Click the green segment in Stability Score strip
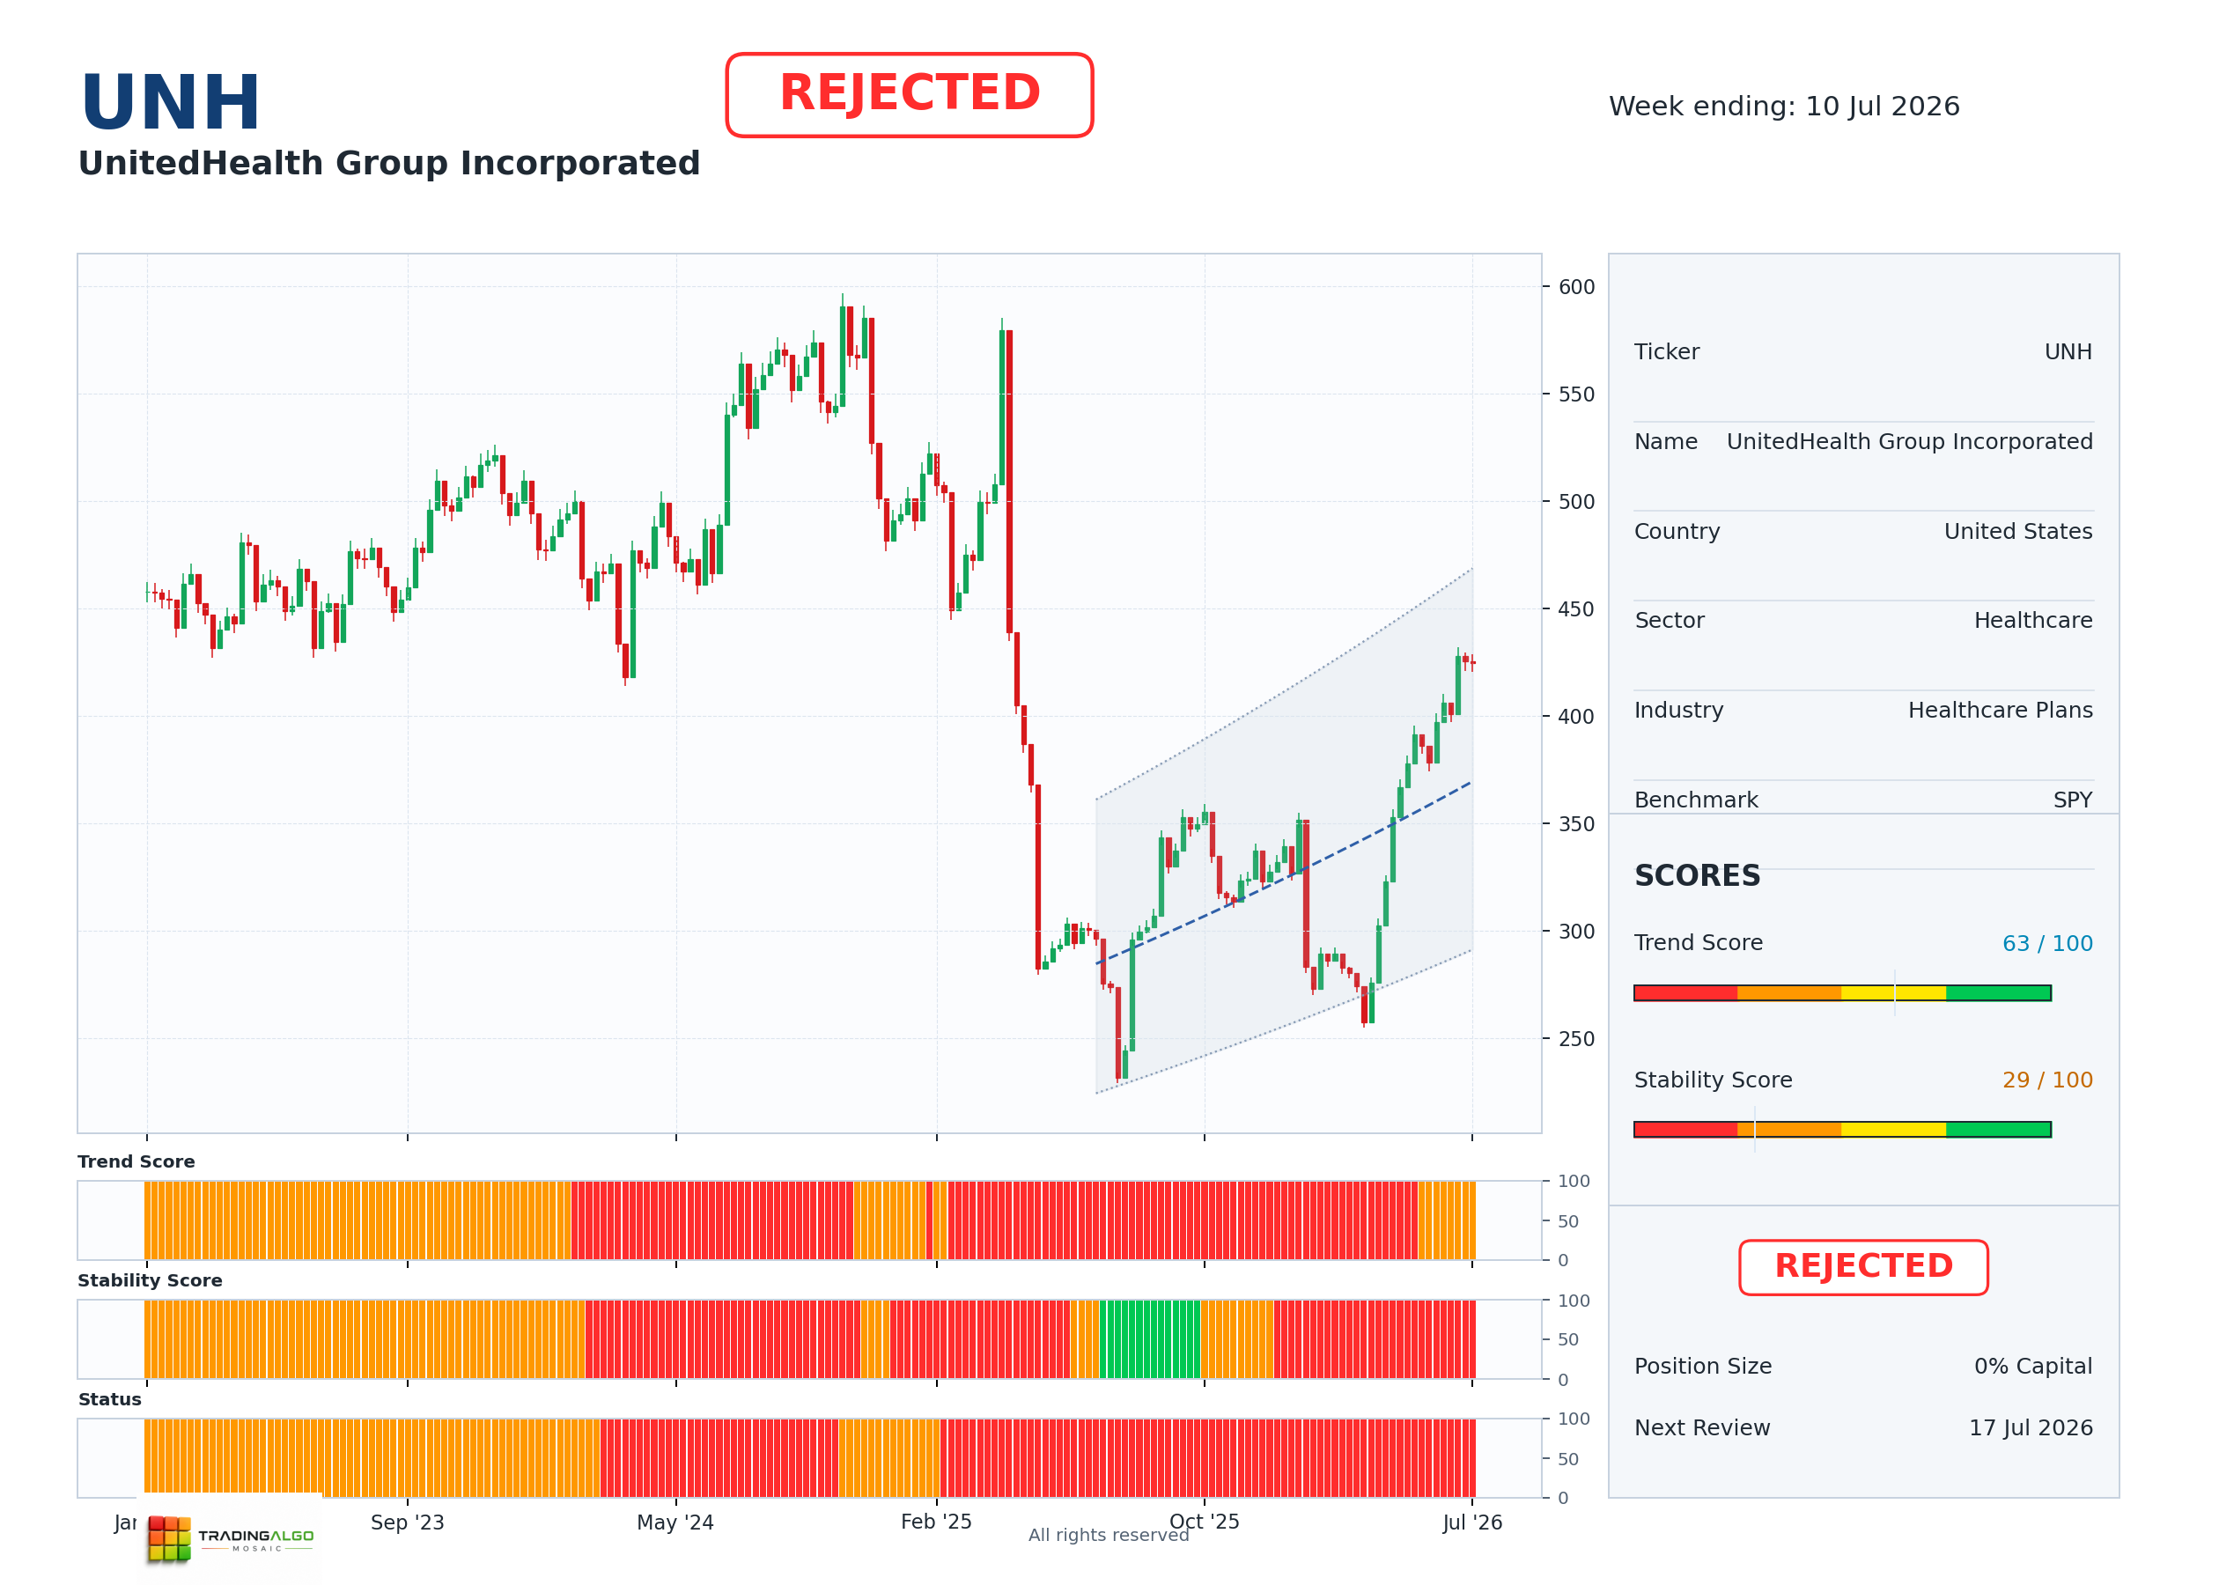This screenshot has width=2219, height=1585. 1149,1339
